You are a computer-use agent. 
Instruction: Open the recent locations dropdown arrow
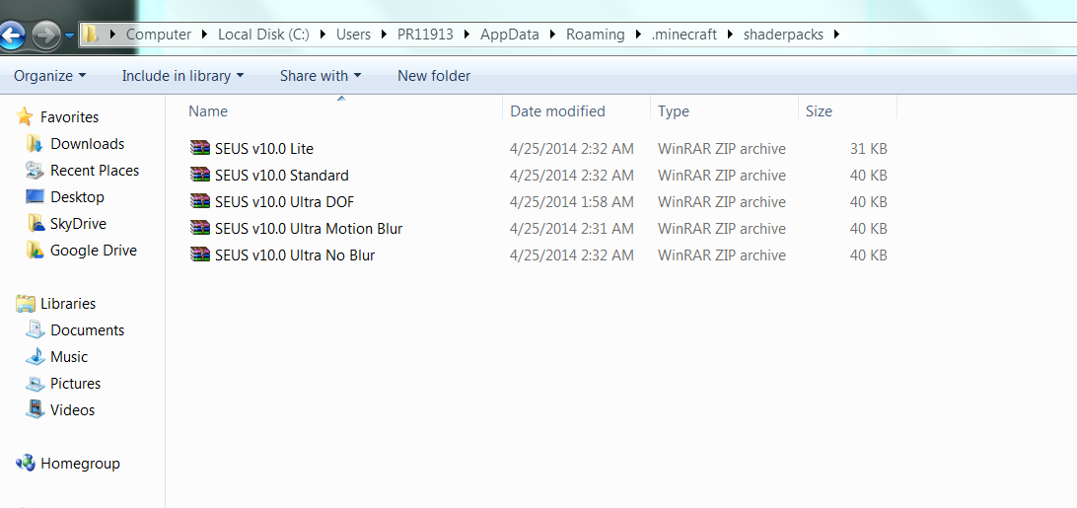click(70, 36)
